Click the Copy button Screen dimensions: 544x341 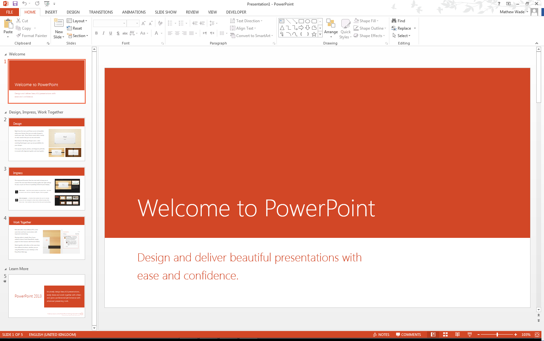tap(23, 28)
